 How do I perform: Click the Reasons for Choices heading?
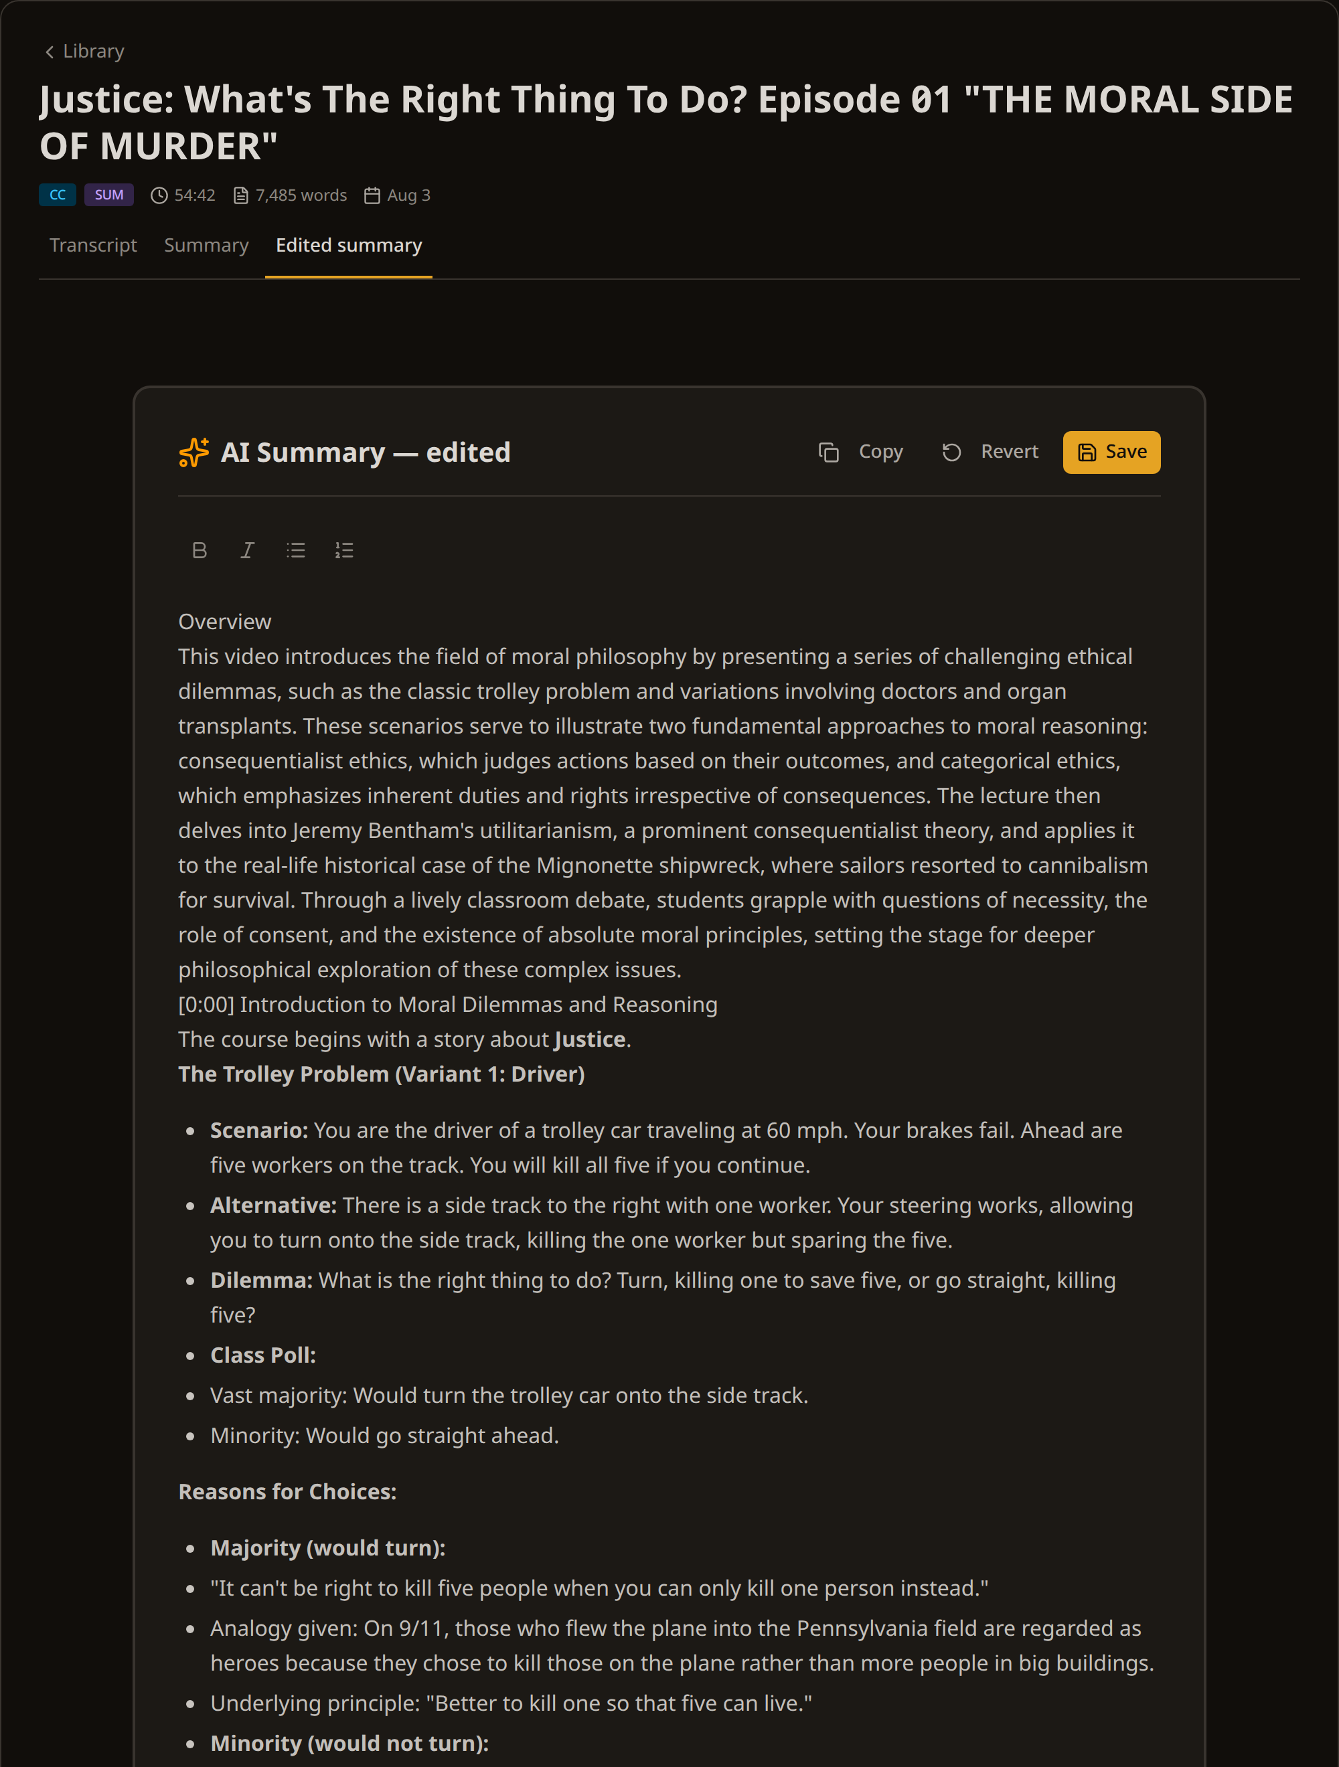288,1492
